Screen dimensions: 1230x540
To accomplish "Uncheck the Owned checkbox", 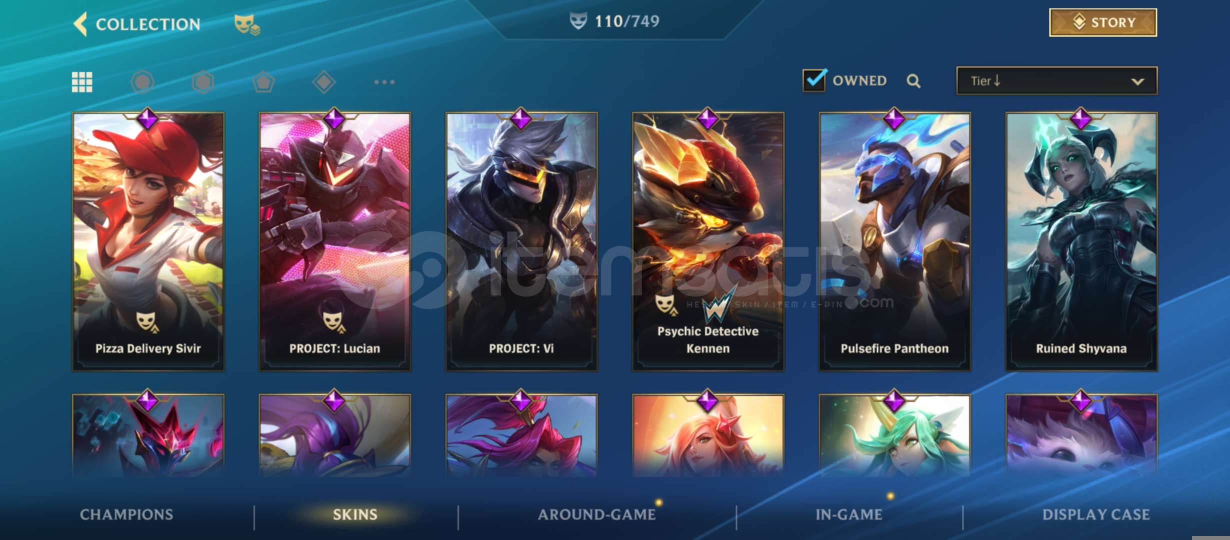I will [x=814, y=80].
